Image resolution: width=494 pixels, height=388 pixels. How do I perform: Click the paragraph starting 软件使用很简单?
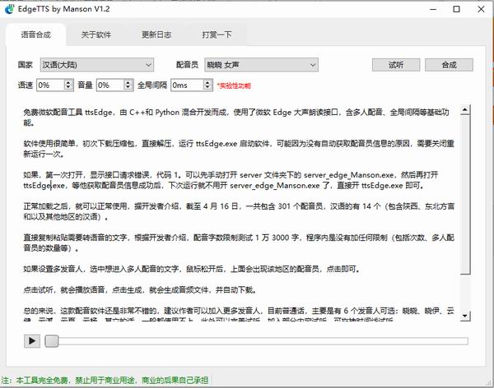[x=239, y=149]
